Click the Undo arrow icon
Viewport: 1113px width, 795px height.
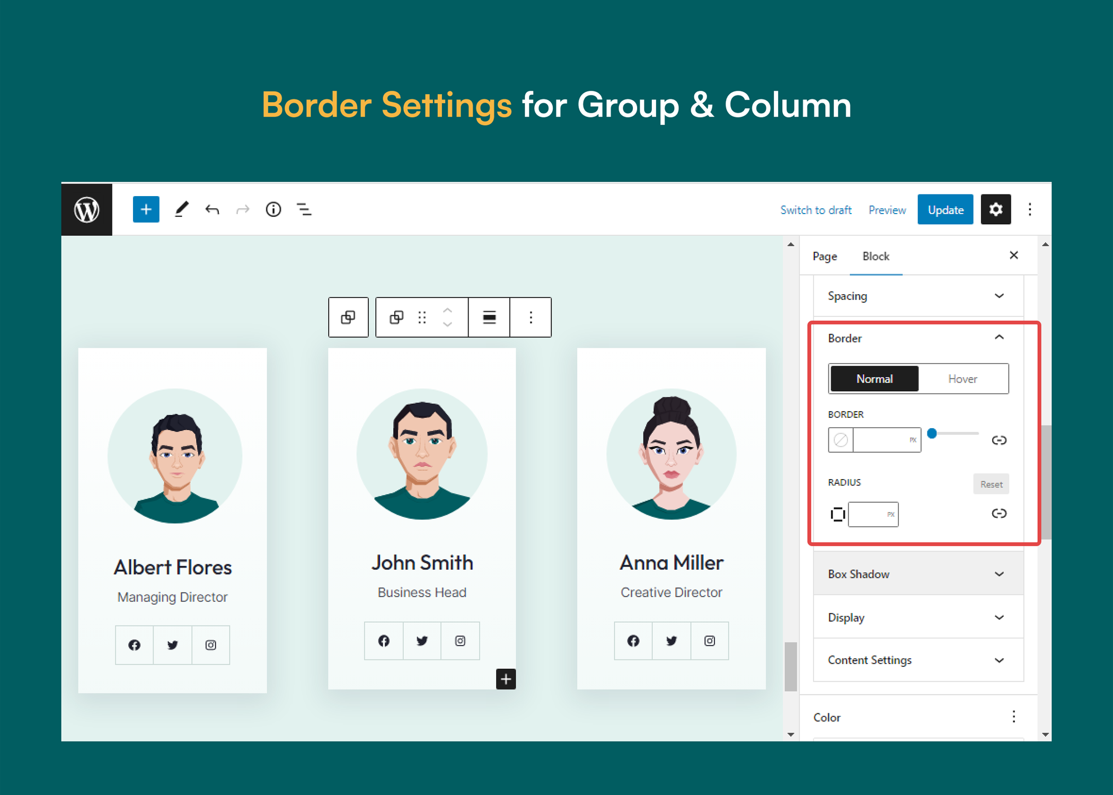tap(212, 210)
